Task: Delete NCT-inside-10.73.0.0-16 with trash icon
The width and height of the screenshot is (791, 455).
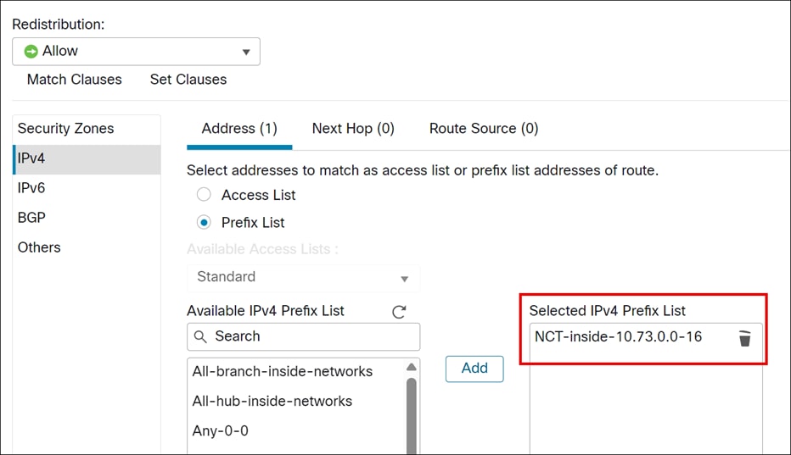Action: click(744, 338)
